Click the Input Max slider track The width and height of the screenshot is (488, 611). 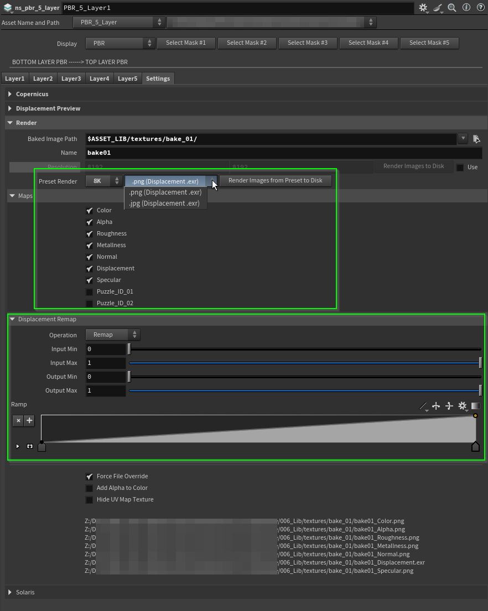(x=304, y=363)
